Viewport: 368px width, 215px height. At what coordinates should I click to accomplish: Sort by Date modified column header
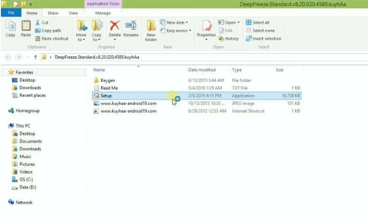[208, 69]
